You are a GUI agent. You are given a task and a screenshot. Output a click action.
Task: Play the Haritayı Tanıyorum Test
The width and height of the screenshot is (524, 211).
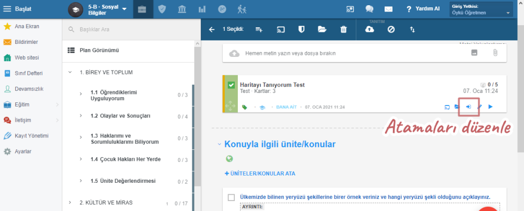pos(490,107)
